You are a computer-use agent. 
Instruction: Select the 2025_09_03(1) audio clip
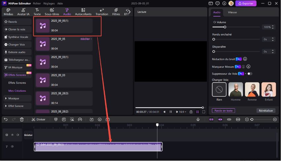click(x=64, y=62)
